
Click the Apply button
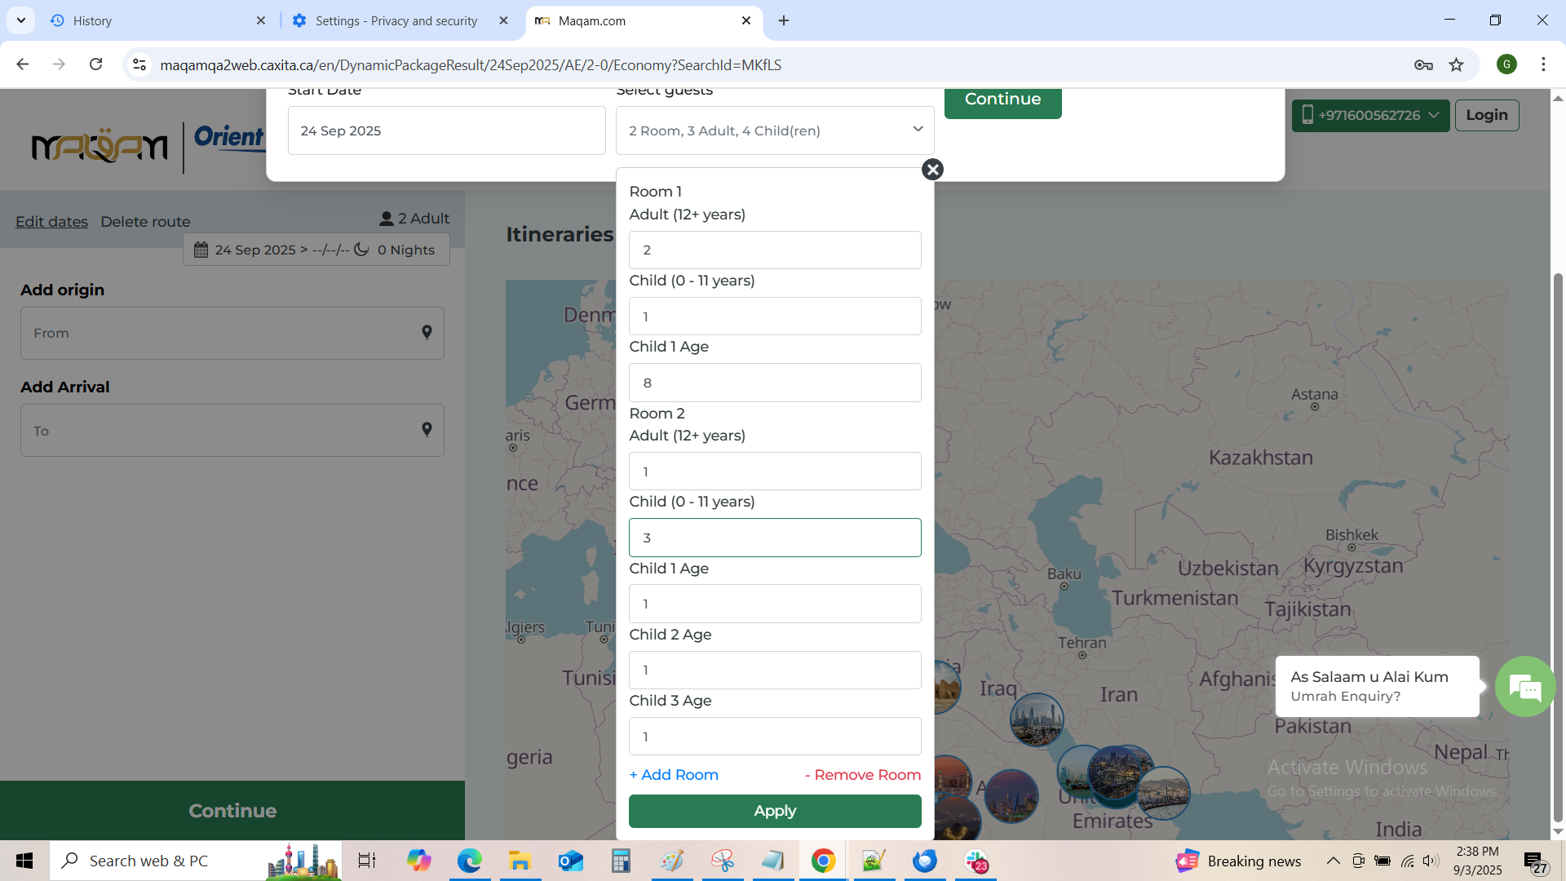click(x=774, y=811)
